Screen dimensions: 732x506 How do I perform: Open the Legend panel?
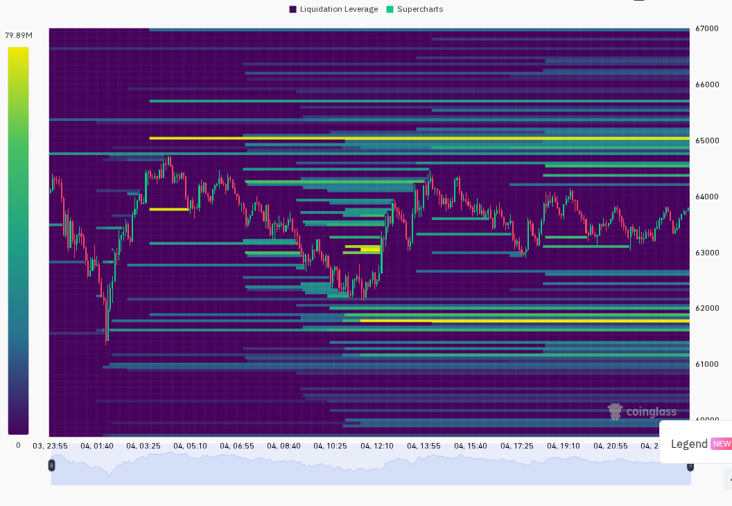[x=689, y=444]
